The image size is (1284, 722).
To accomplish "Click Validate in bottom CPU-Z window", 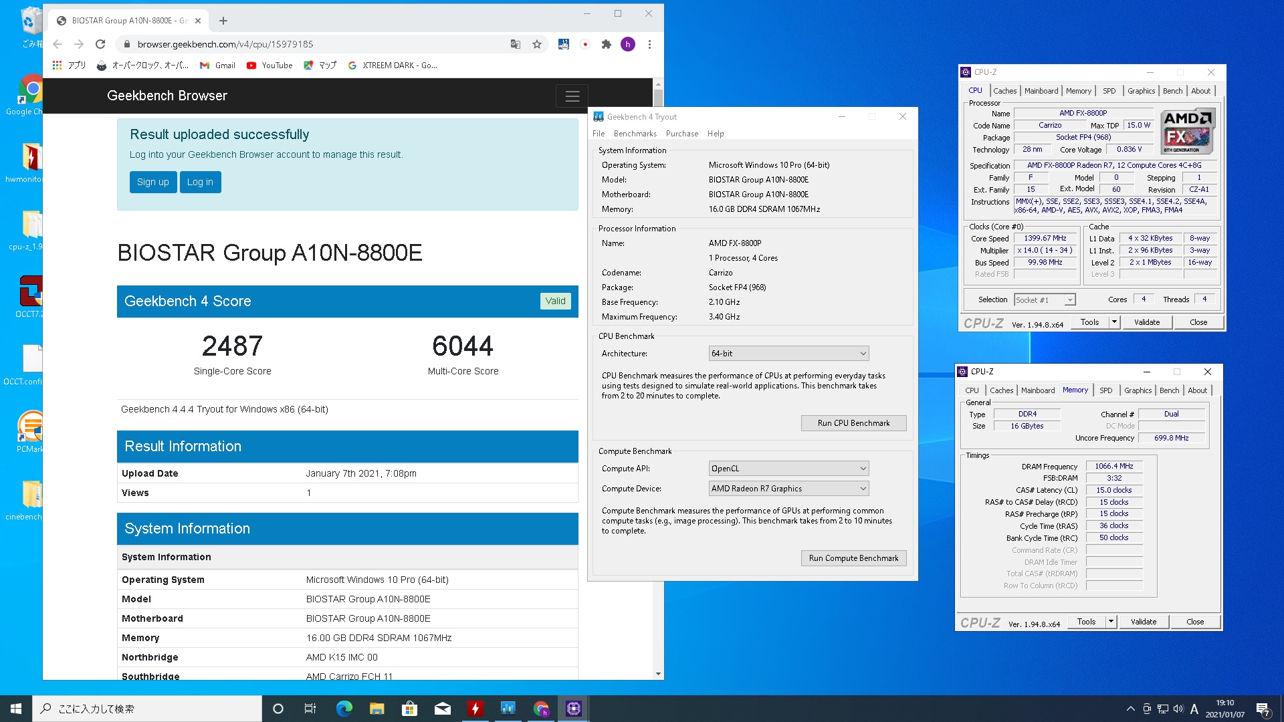I will tap(1144, 622).
